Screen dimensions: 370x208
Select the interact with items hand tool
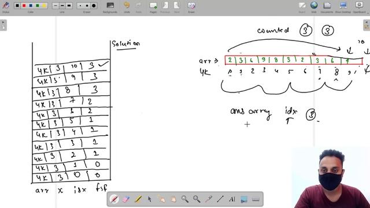[161, 199]
